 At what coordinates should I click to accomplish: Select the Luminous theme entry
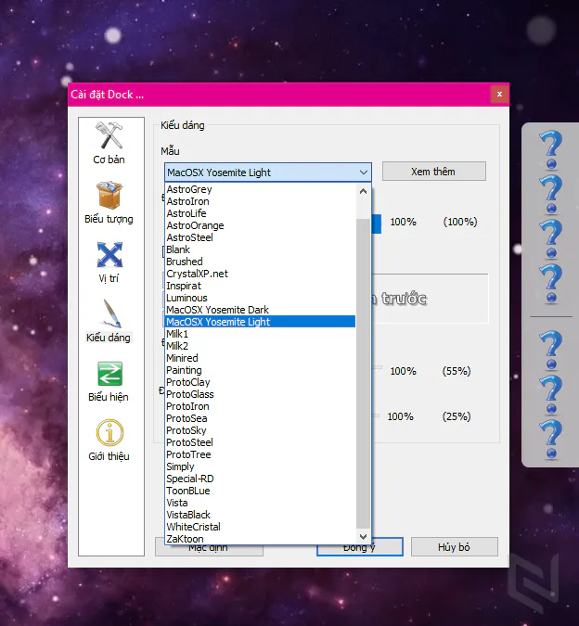pos(260,298)
